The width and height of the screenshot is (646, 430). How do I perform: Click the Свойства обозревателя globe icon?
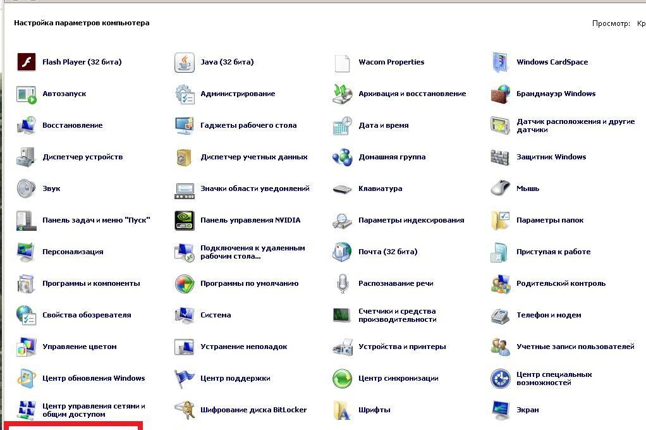click(27, 316)
